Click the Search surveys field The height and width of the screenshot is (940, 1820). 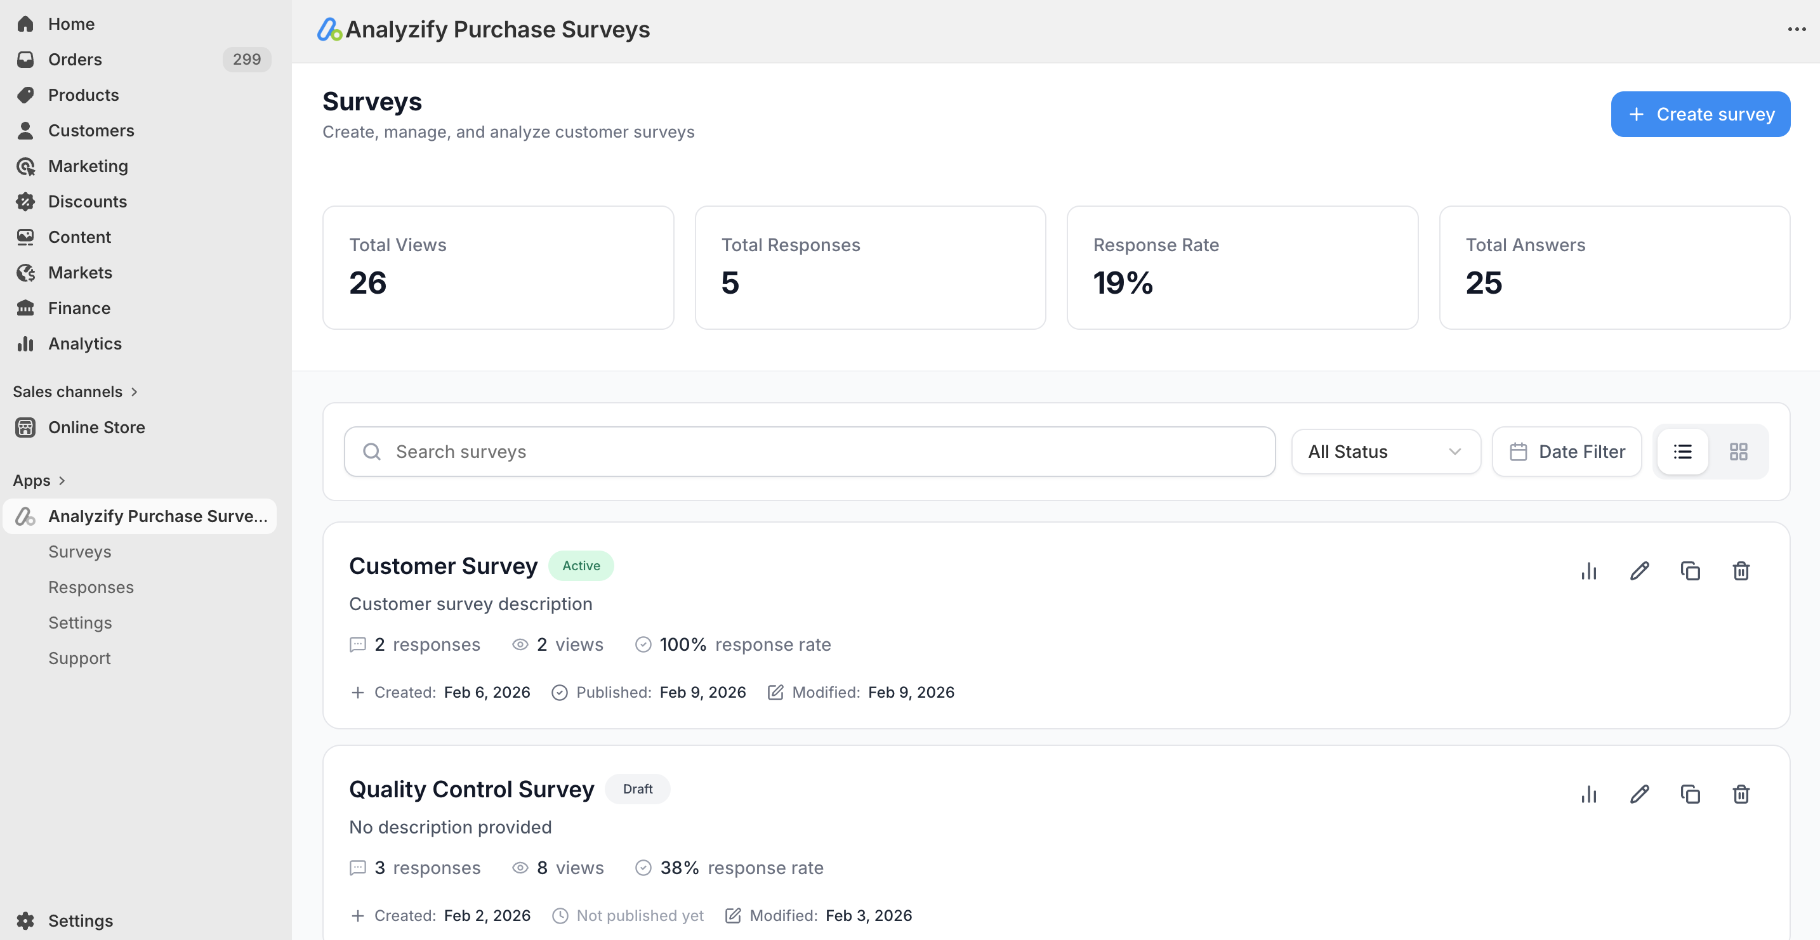tap(808, 451)
